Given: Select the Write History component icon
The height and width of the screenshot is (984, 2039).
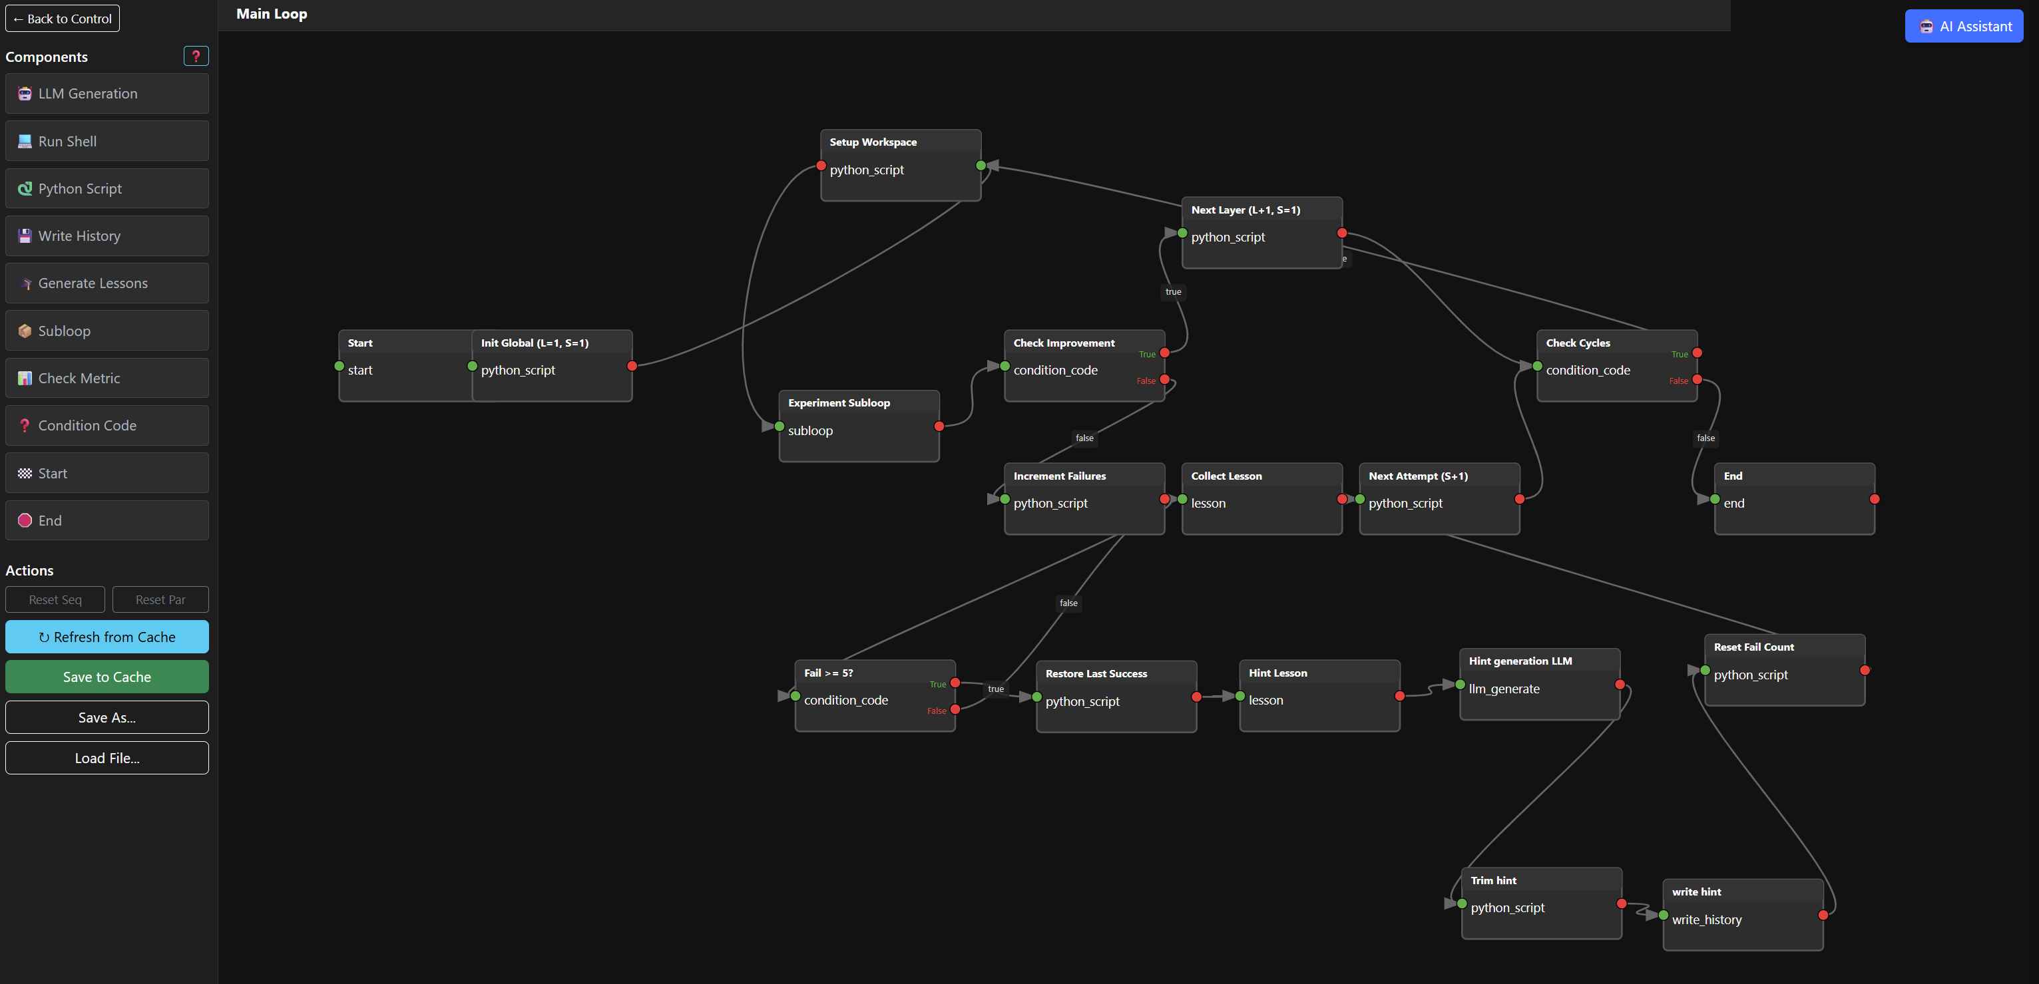Looking at the screenshot, I should tap(25, 236).
